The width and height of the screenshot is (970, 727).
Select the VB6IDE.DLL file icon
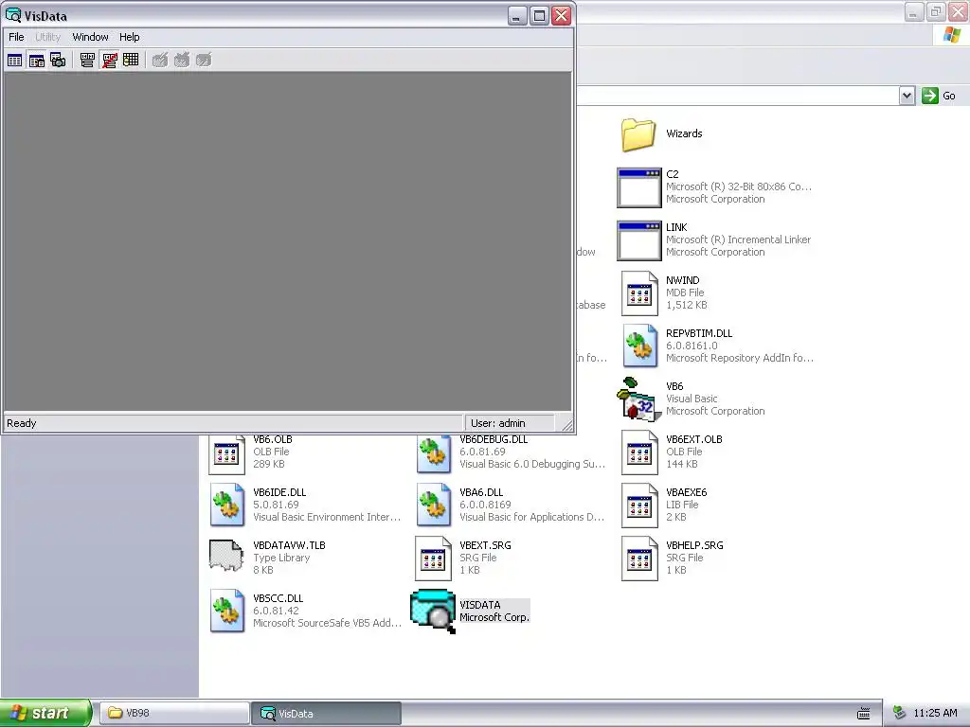tap(227, 505)
